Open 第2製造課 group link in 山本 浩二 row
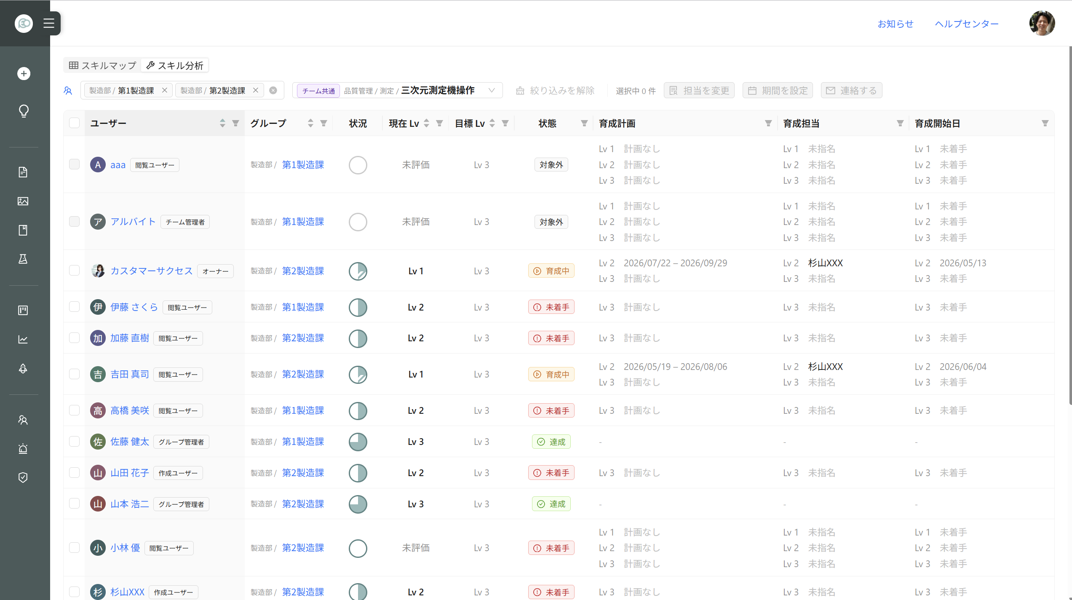This screenshot has width=1072, height=600. click(303, 504)
